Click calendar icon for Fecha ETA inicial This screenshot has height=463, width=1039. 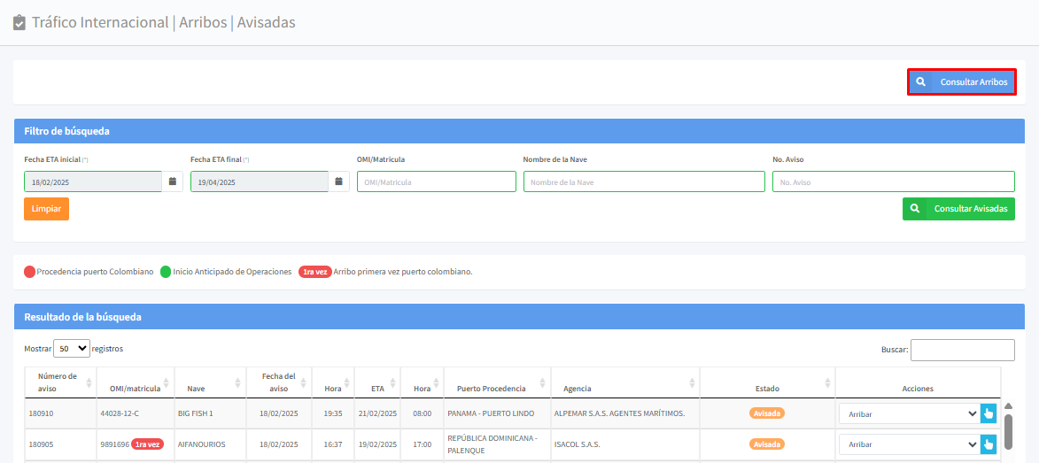tap(172, 181)
